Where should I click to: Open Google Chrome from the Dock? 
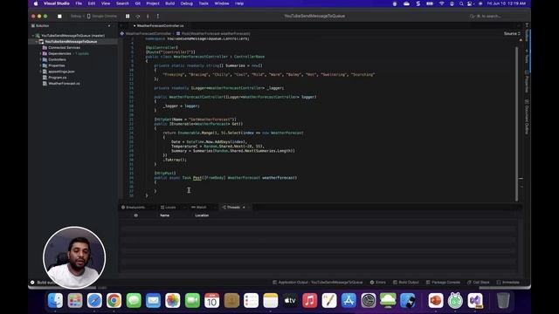[114, 301]
